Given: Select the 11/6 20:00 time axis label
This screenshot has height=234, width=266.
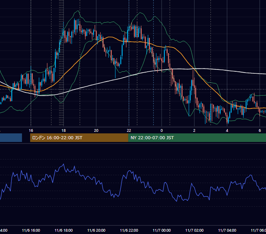Looking at the screenshot, I should pyautogui.click(x=96, y=230).
